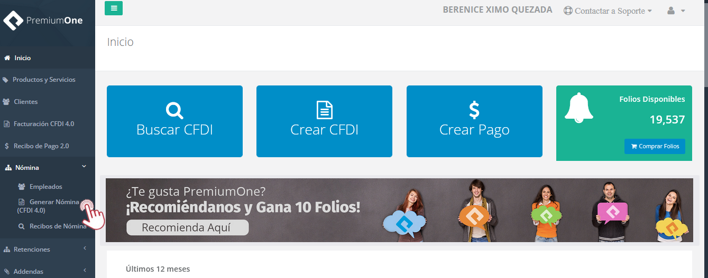Image resolution: width=708 pixels, height=278 pixels.
Task: Click the magnifier icon in Buscar CFDI
Action: [x=174, y=110]
